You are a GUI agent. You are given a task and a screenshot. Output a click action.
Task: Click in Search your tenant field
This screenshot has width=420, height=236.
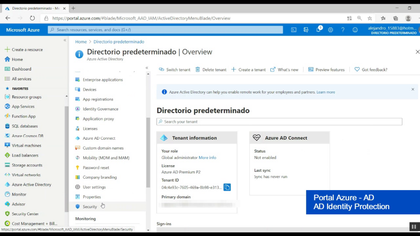coord(279,122)
